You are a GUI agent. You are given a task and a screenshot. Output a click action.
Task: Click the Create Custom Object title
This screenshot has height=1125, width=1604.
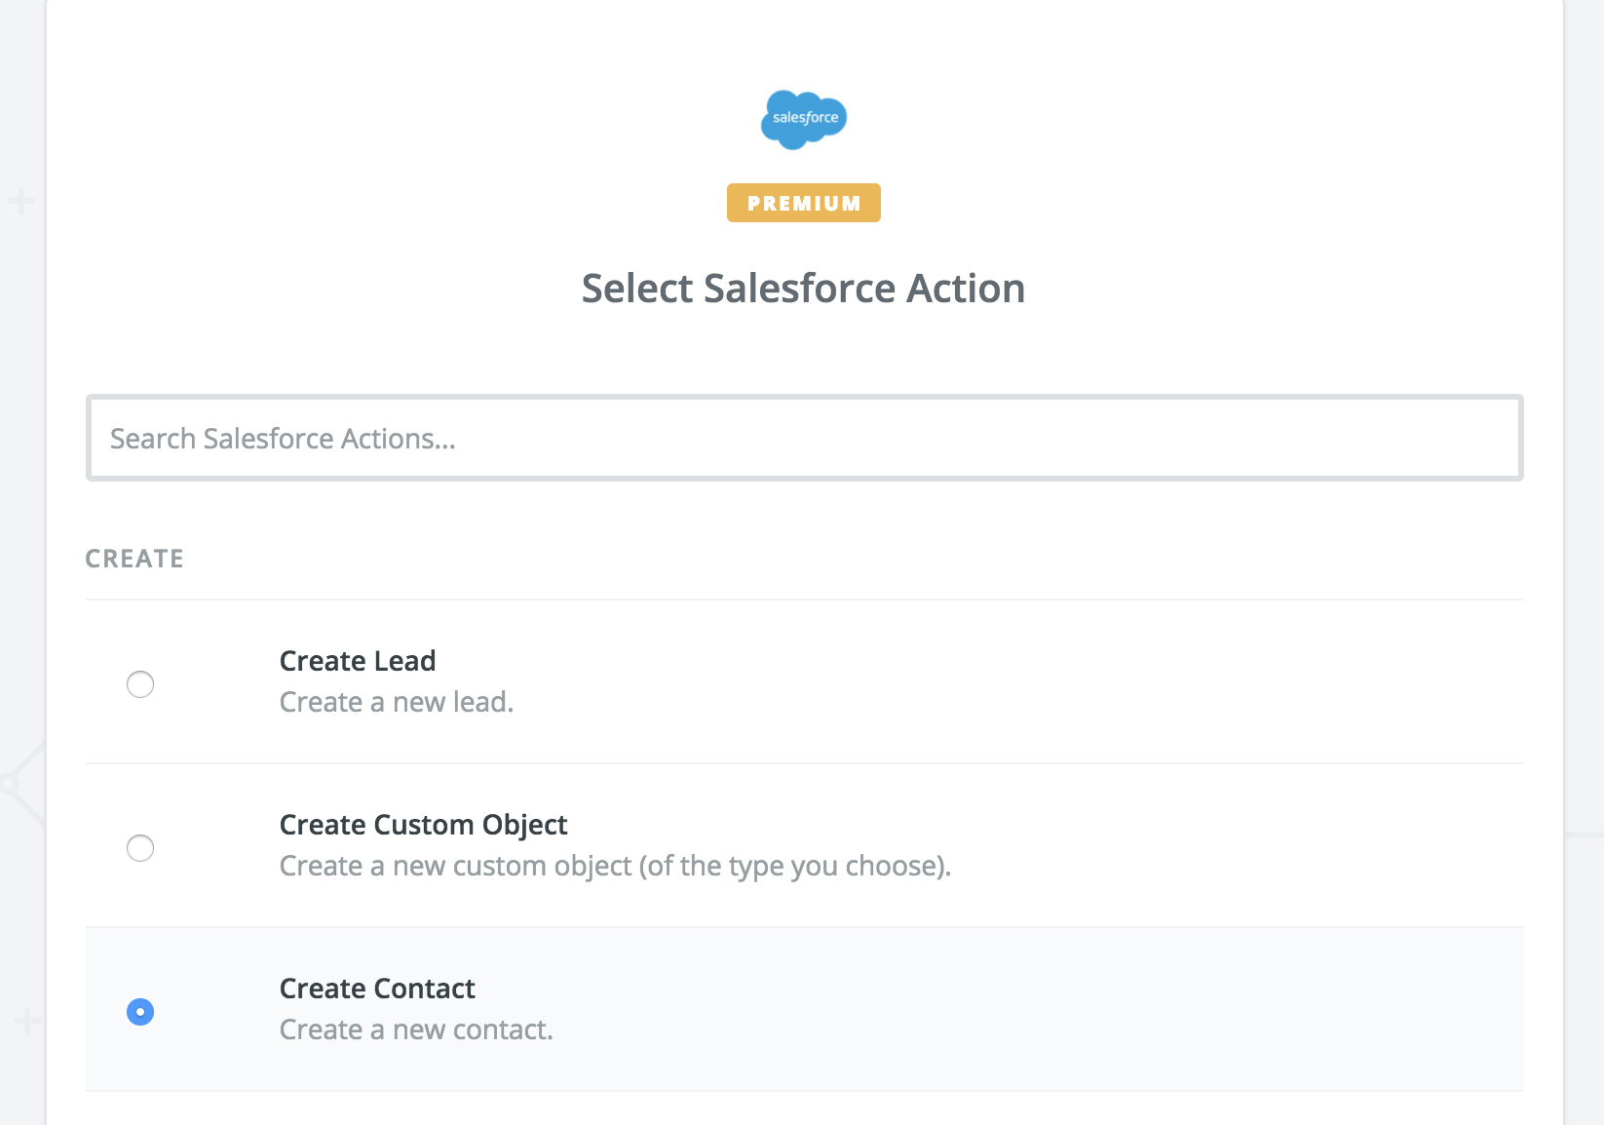coord(423,825)
